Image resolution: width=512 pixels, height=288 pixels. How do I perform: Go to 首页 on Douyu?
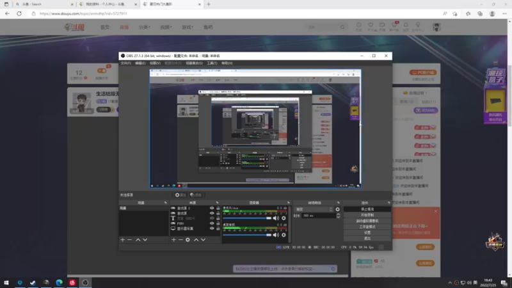coord(105,27)
